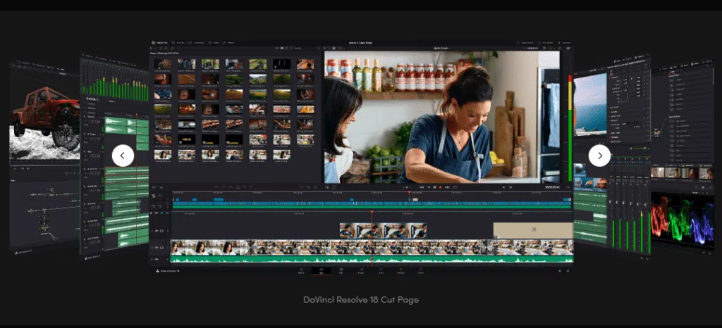Image resolution: width=722 pixels, height=328 pixels.
Task: Click the green audio waveform track
Action: [372, 259]
